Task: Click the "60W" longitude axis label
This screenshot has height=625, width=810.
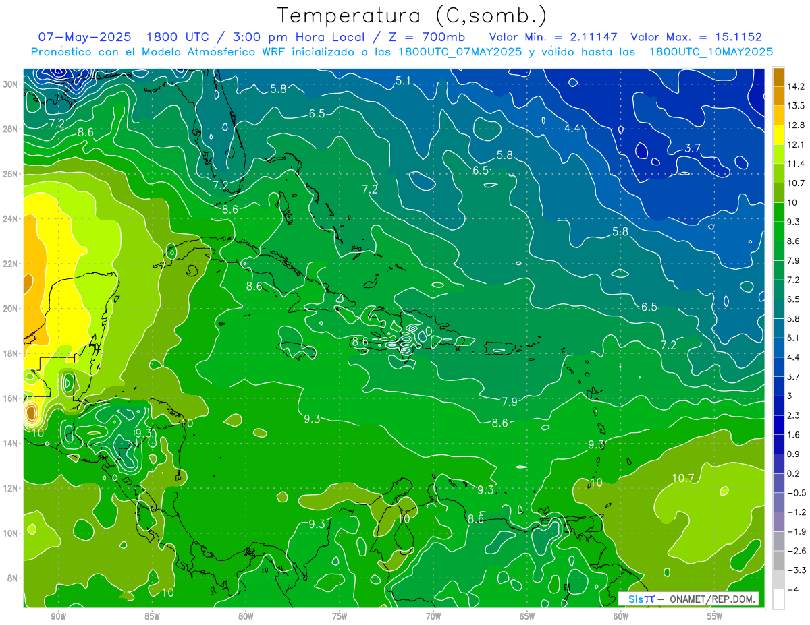Action: click(621, 616)
